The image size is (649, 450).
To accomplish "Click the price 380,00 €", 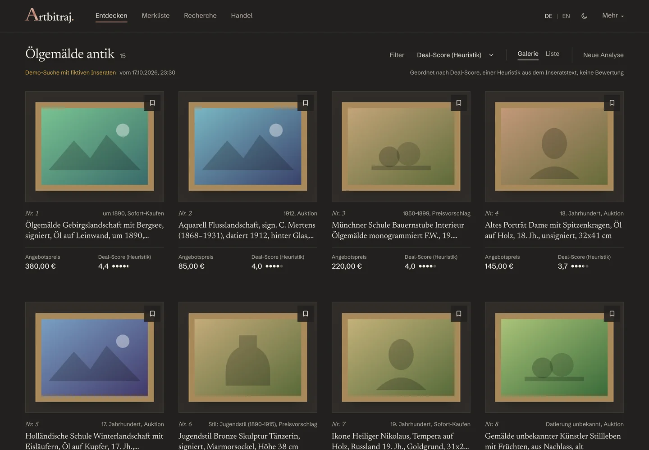I will coord(41,266).
